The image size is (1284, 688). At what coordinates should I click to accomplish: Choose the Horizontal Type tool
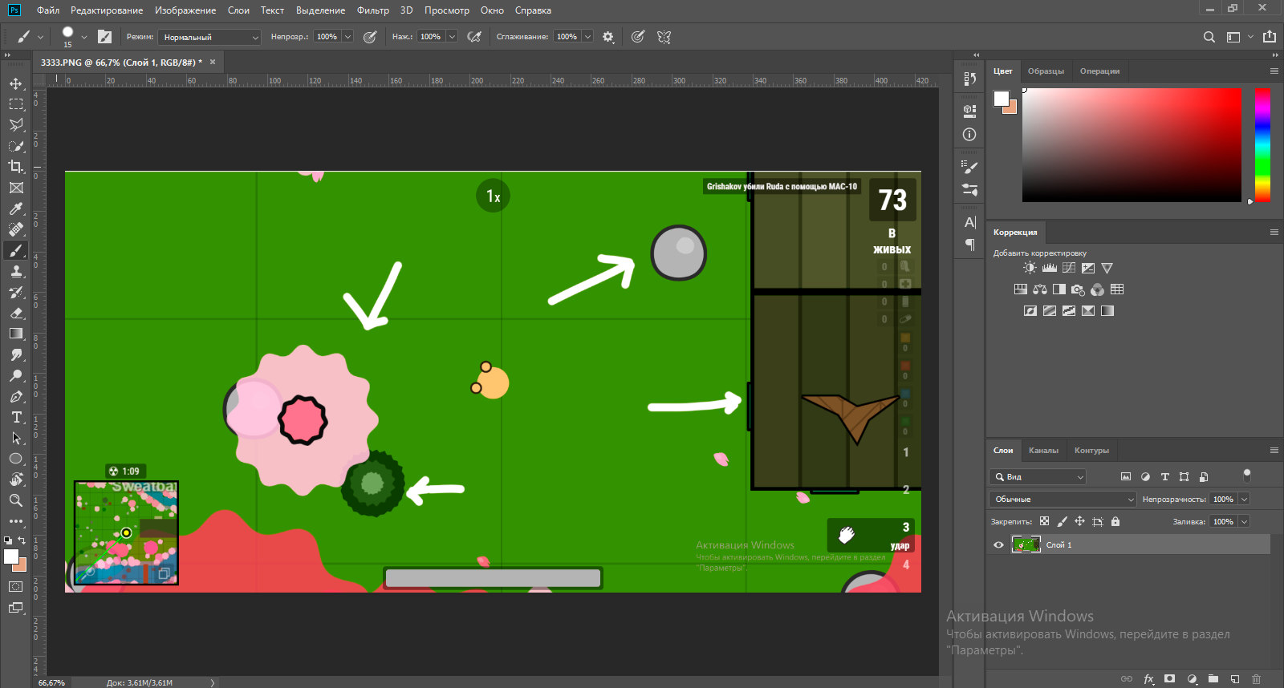point(16,417)
